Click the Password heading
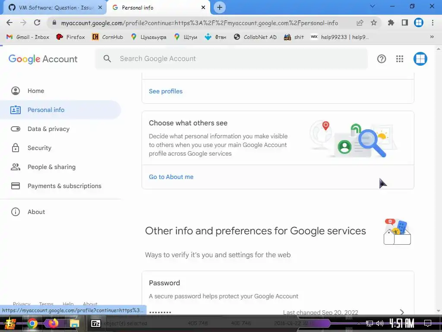 coord(164,283)
